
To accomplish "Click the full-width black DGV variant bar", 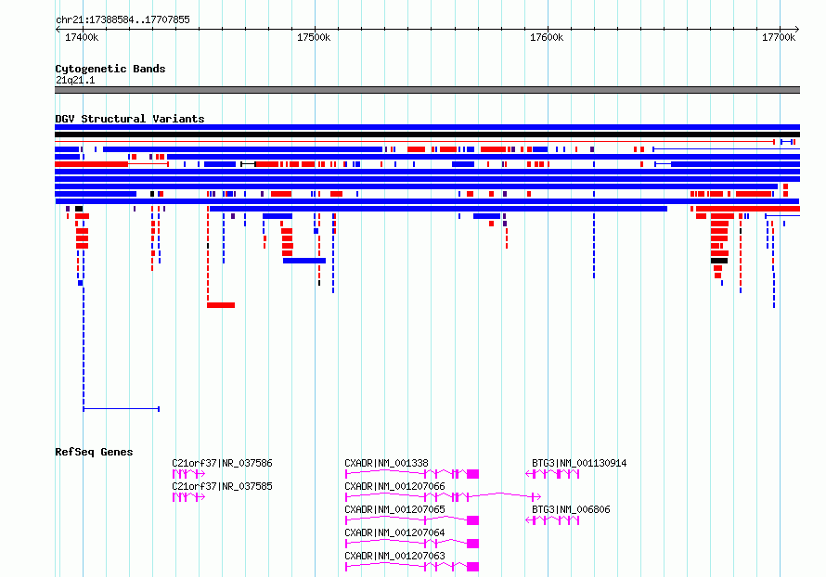I will coord(427,135).
